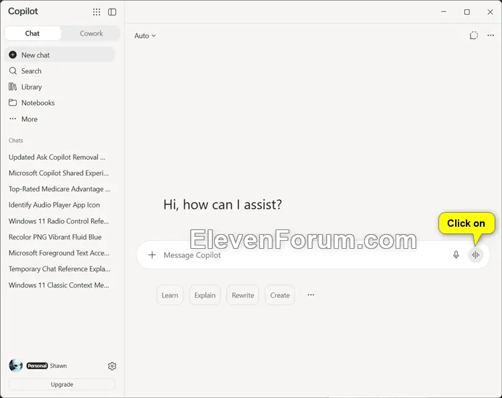Expand the More menu item
The width and height of the screenshot is (502, 398).
pos(60,118)
